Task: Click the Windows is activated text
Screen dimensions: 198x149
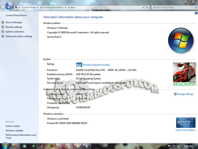Action: coord(58,119)
